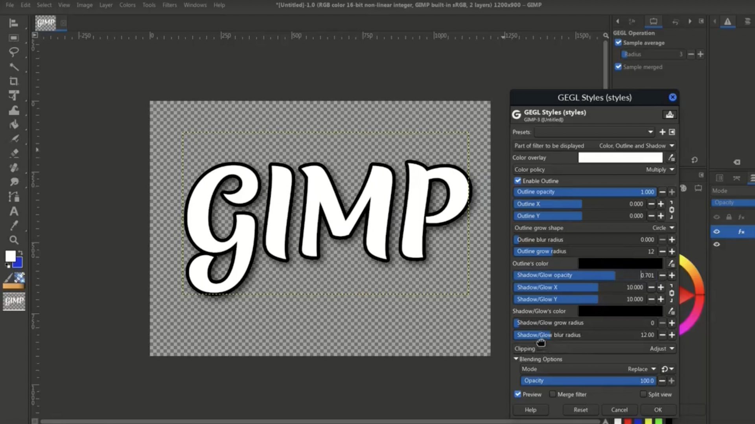Open the Edit menu
Image resolution: width=755 pixels, height=424 pixels.
point(26,5)
